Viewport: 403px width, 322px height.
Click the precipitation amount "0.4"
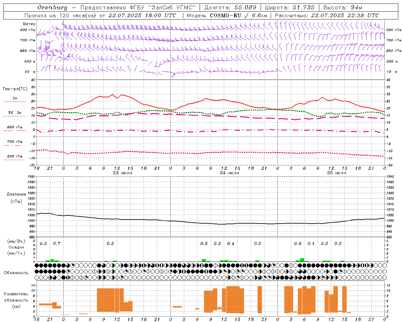[231, 244]
